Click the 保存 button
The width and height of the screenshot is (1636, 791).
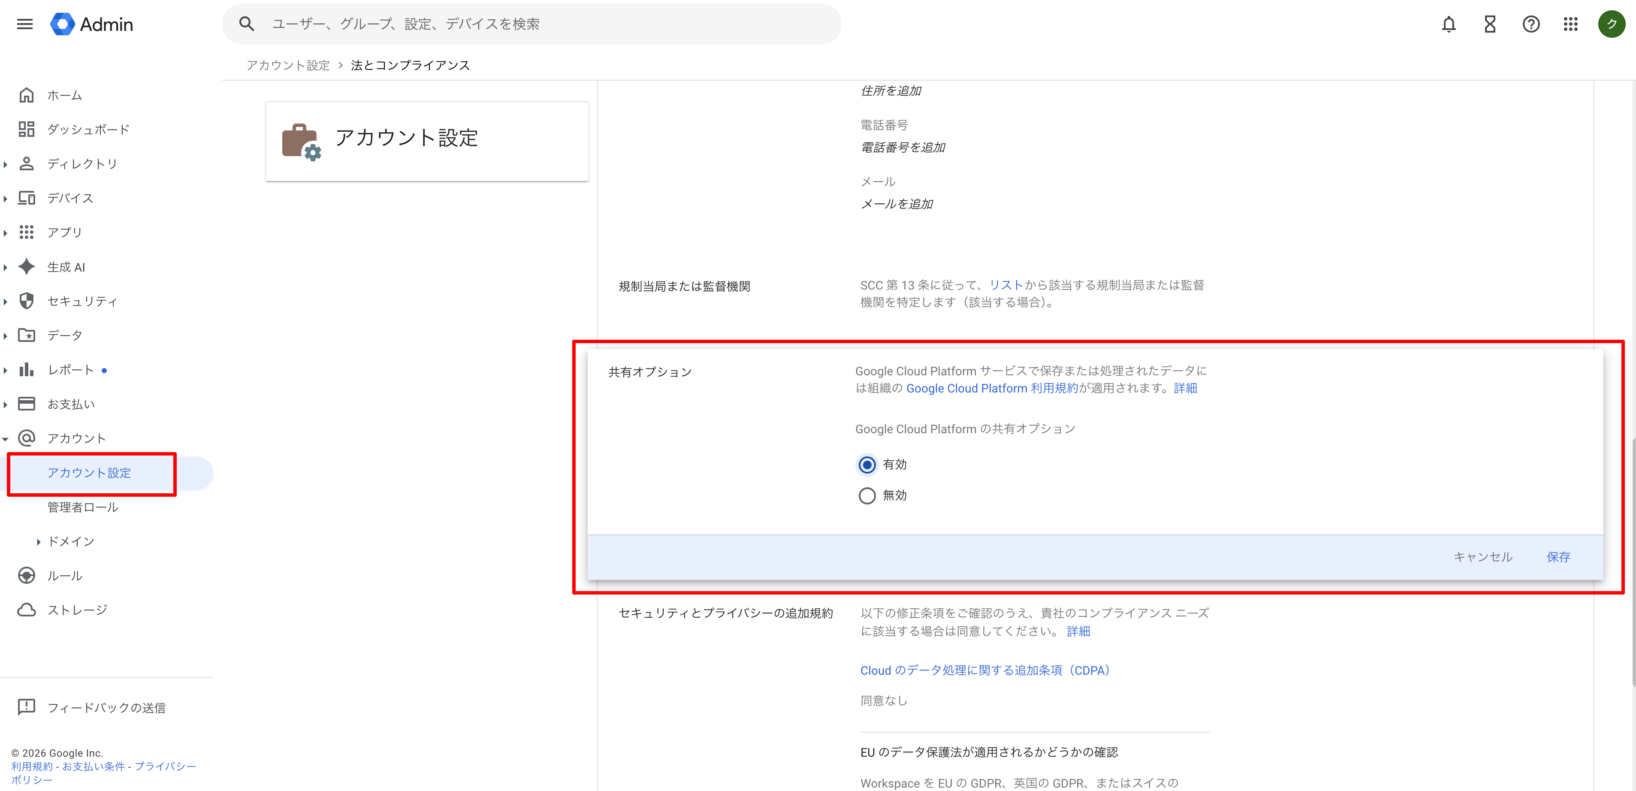1558,556
